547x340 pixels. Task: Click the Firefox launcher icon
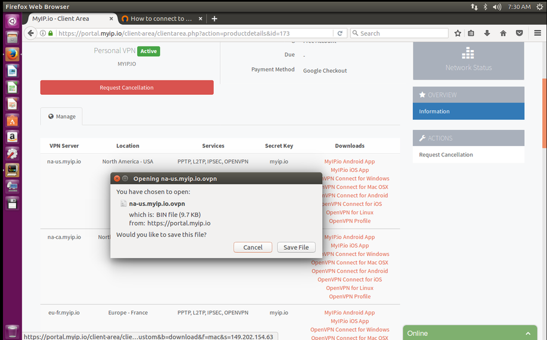coord(12,54)
